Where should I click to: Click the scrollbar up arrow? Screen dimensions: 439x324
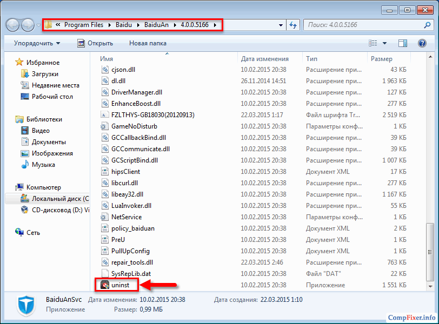430,57
